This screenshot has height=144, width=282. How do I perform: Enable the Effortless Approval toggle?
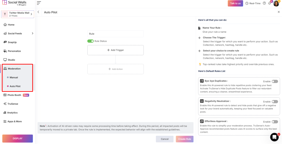[275, 122]
